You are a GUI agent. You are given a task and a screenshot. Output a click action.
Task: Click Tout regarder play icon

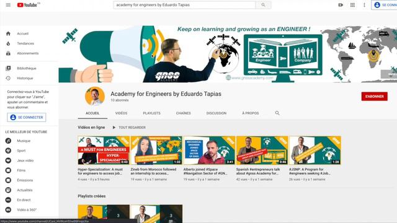coord(114,128)
